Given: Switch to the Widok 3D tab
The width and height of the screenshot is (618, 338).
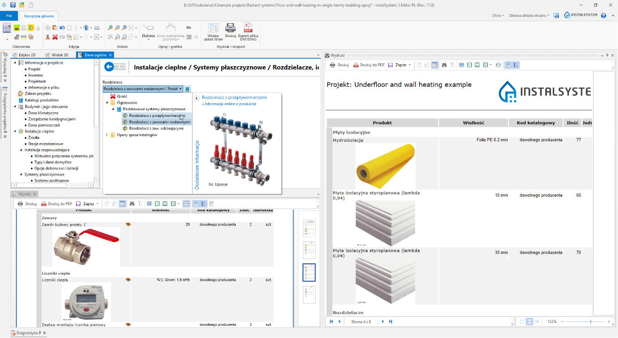Looking at the screenshot, I should click(57, 55).
